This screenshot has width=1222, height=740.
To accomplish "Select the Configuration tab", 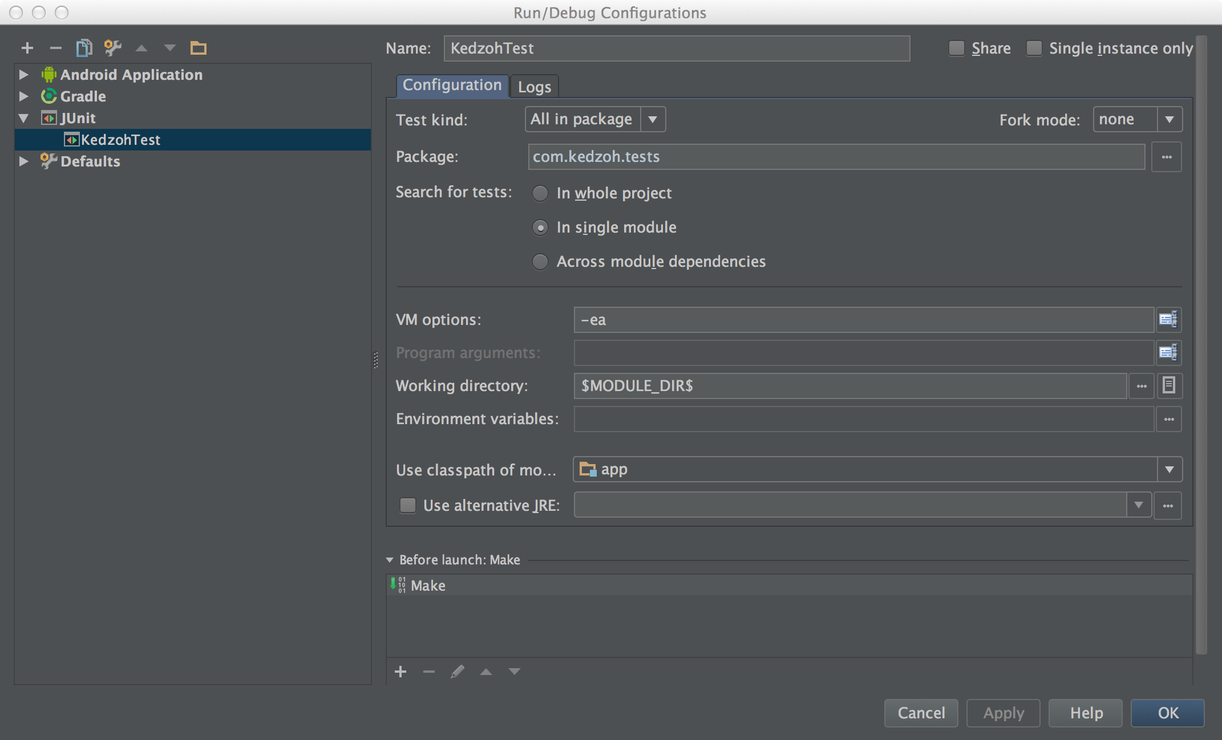I will click(x=452, y=86).
